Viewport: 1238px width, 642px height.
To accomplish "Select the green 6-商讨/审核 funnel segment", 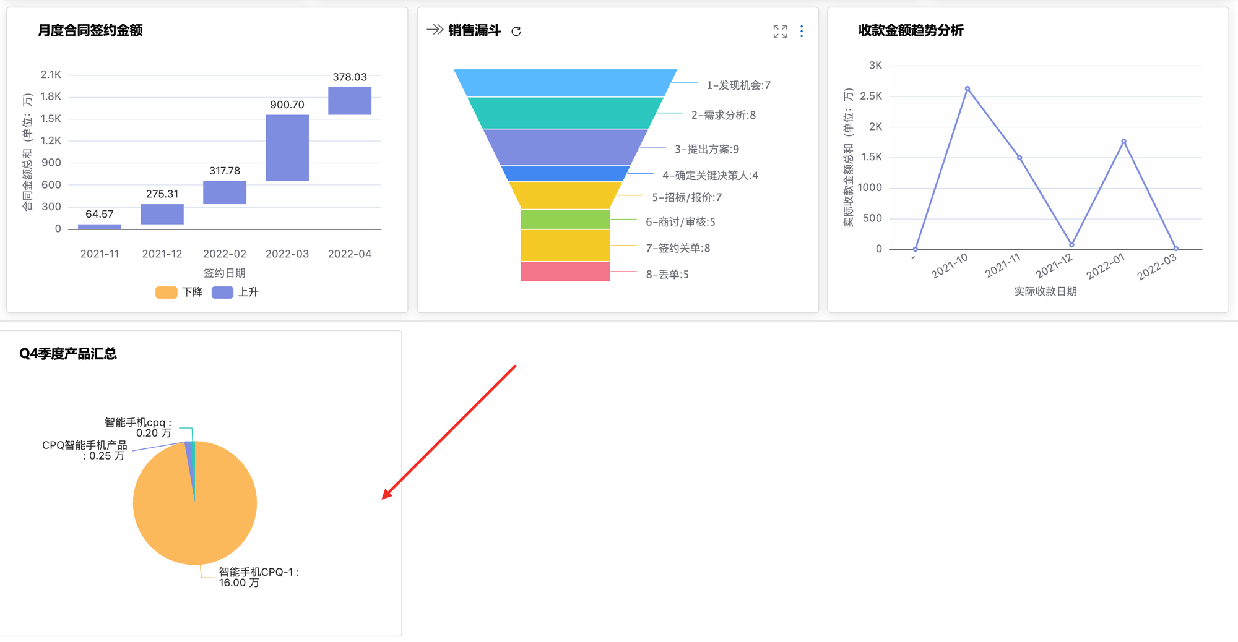I will (x=565, y=220).
